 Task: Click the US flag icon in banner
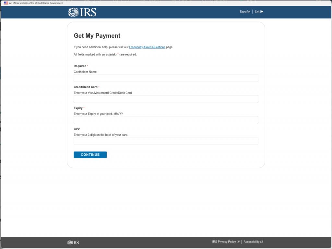6,3
